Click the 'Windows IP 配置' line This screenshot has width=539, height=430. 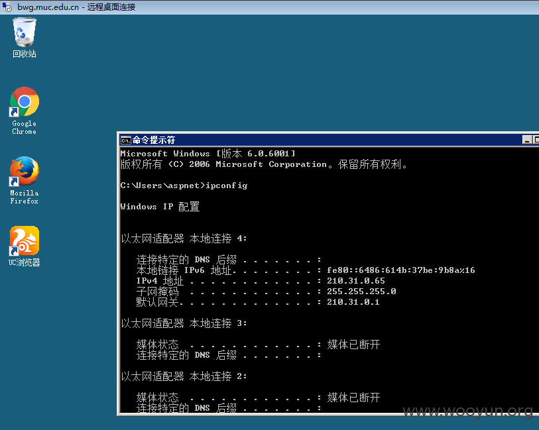click(160, 207)
